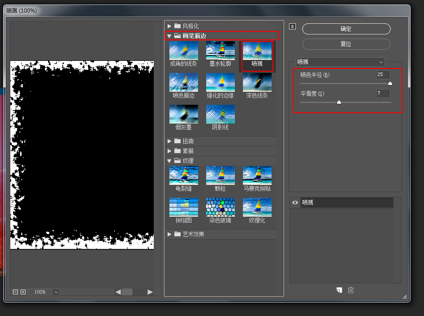Open the zoom percentage dropdown
This screenshot has height=316, width=424.
point(56,292)
